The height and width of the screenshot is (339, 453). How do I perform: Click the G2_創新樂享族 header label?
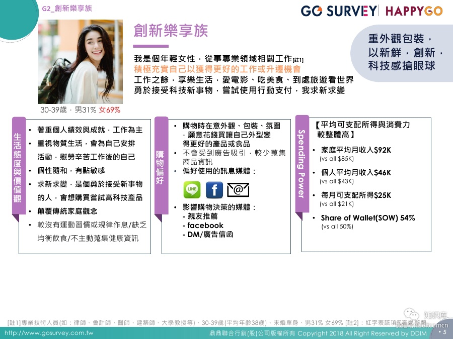coord(67,9)
